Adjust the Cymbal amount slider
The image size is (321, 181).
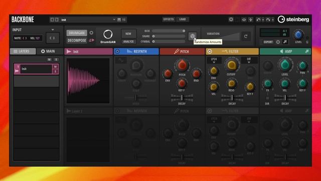169,41
